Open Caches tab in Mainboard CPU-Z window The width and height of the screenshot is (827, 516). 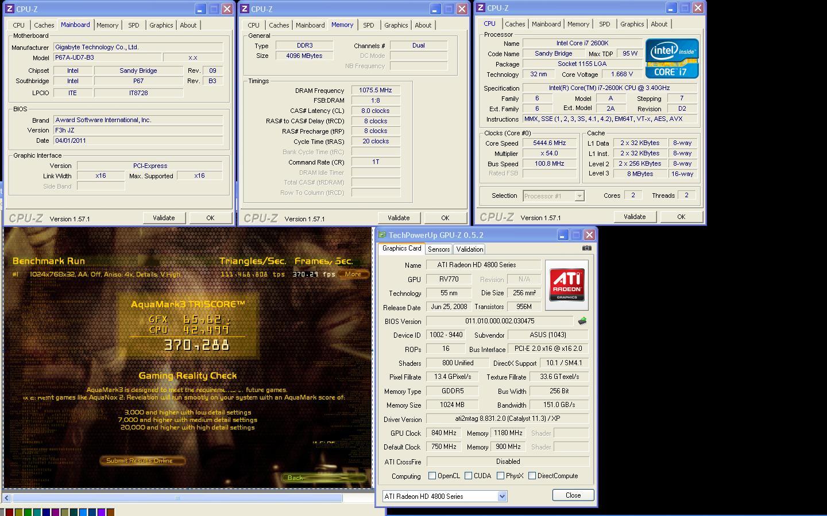tap(44, 25)
